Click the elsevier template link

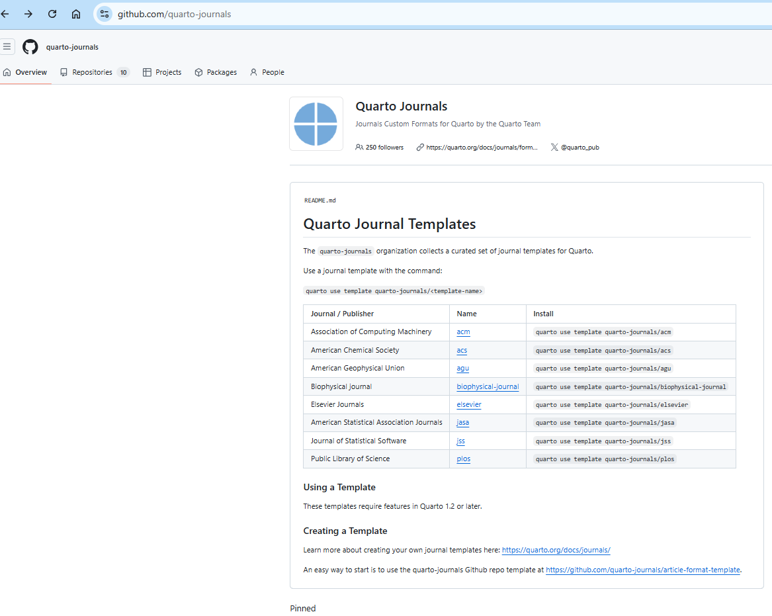coord(469,404)
